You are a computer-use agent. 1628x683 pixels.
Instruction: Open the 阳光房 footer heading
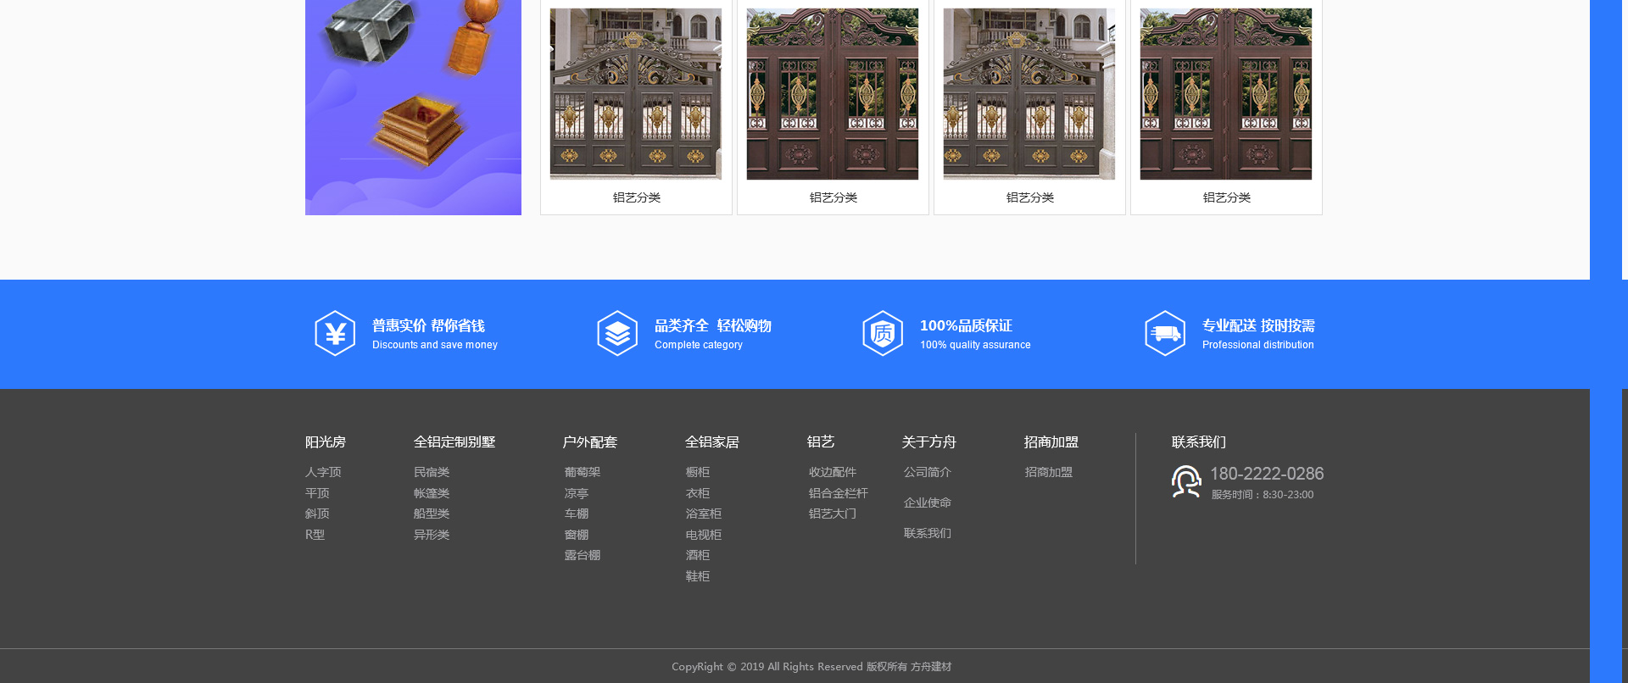click(326, 442)
